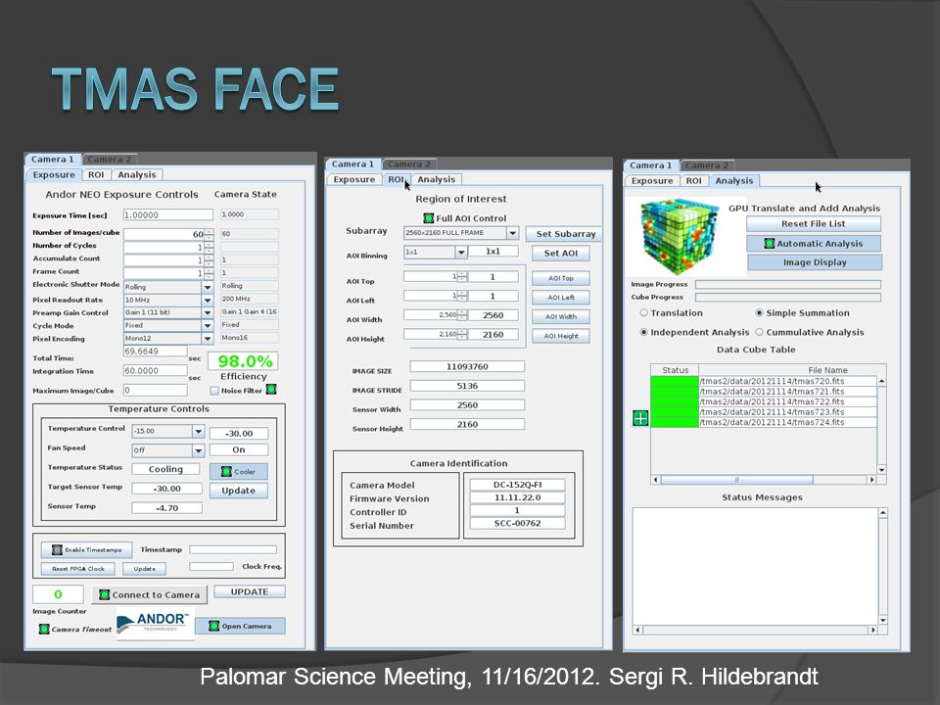The image size is (940, 705).
Task: Open the Temperature Control dropdown
Action: coord(199,431)
